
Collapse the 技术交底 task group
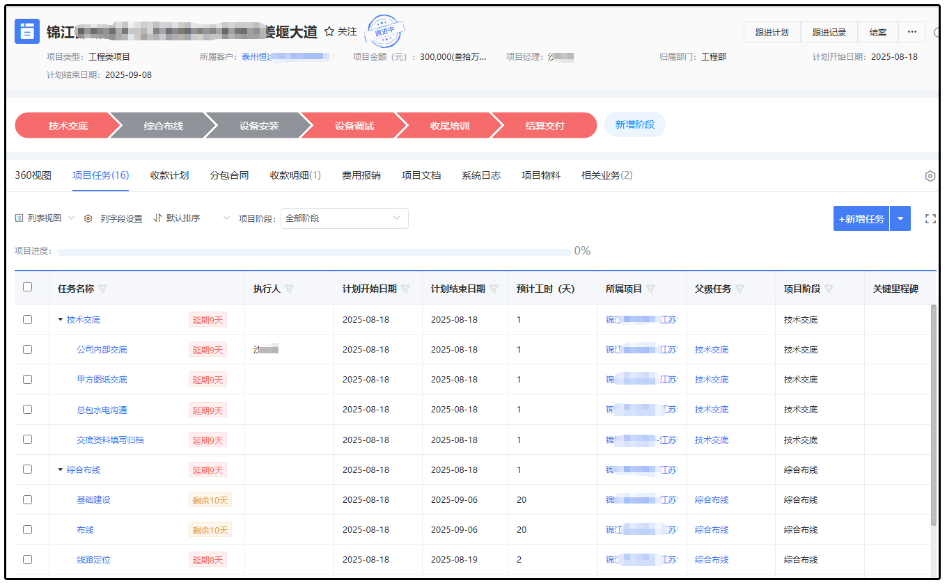(61, 320)
